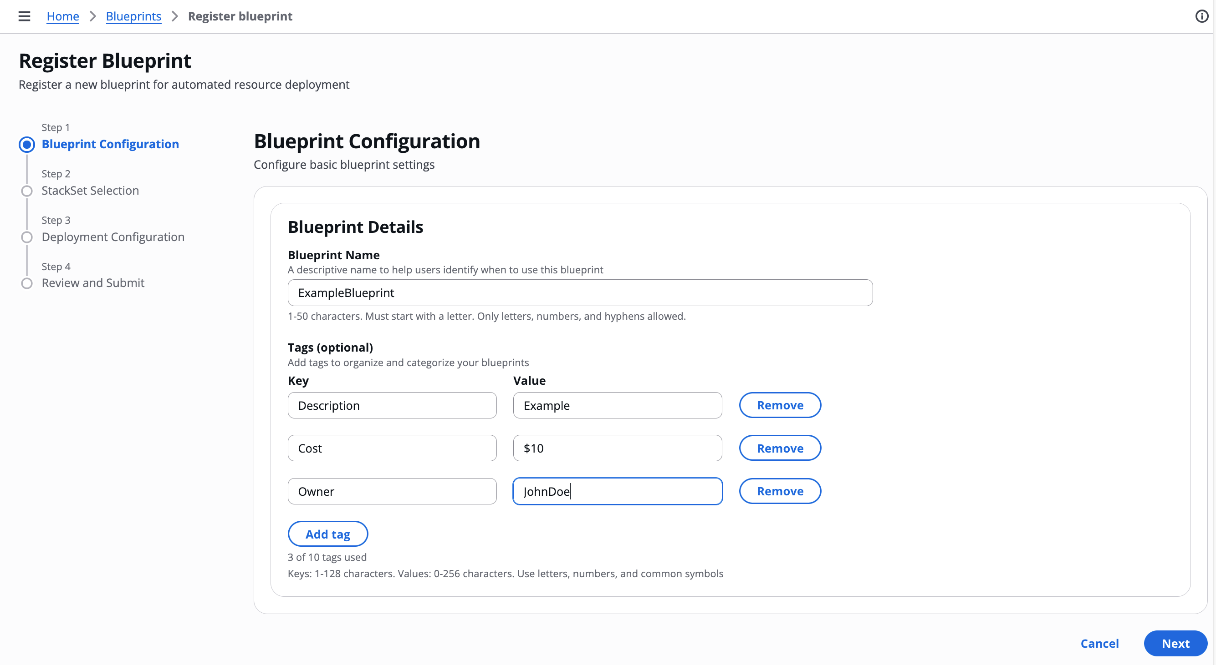This screenshot has height=665, width=1216.
Task: Select the Step 3 Deployment Configuration circle
Action: (x=27, y=237)
